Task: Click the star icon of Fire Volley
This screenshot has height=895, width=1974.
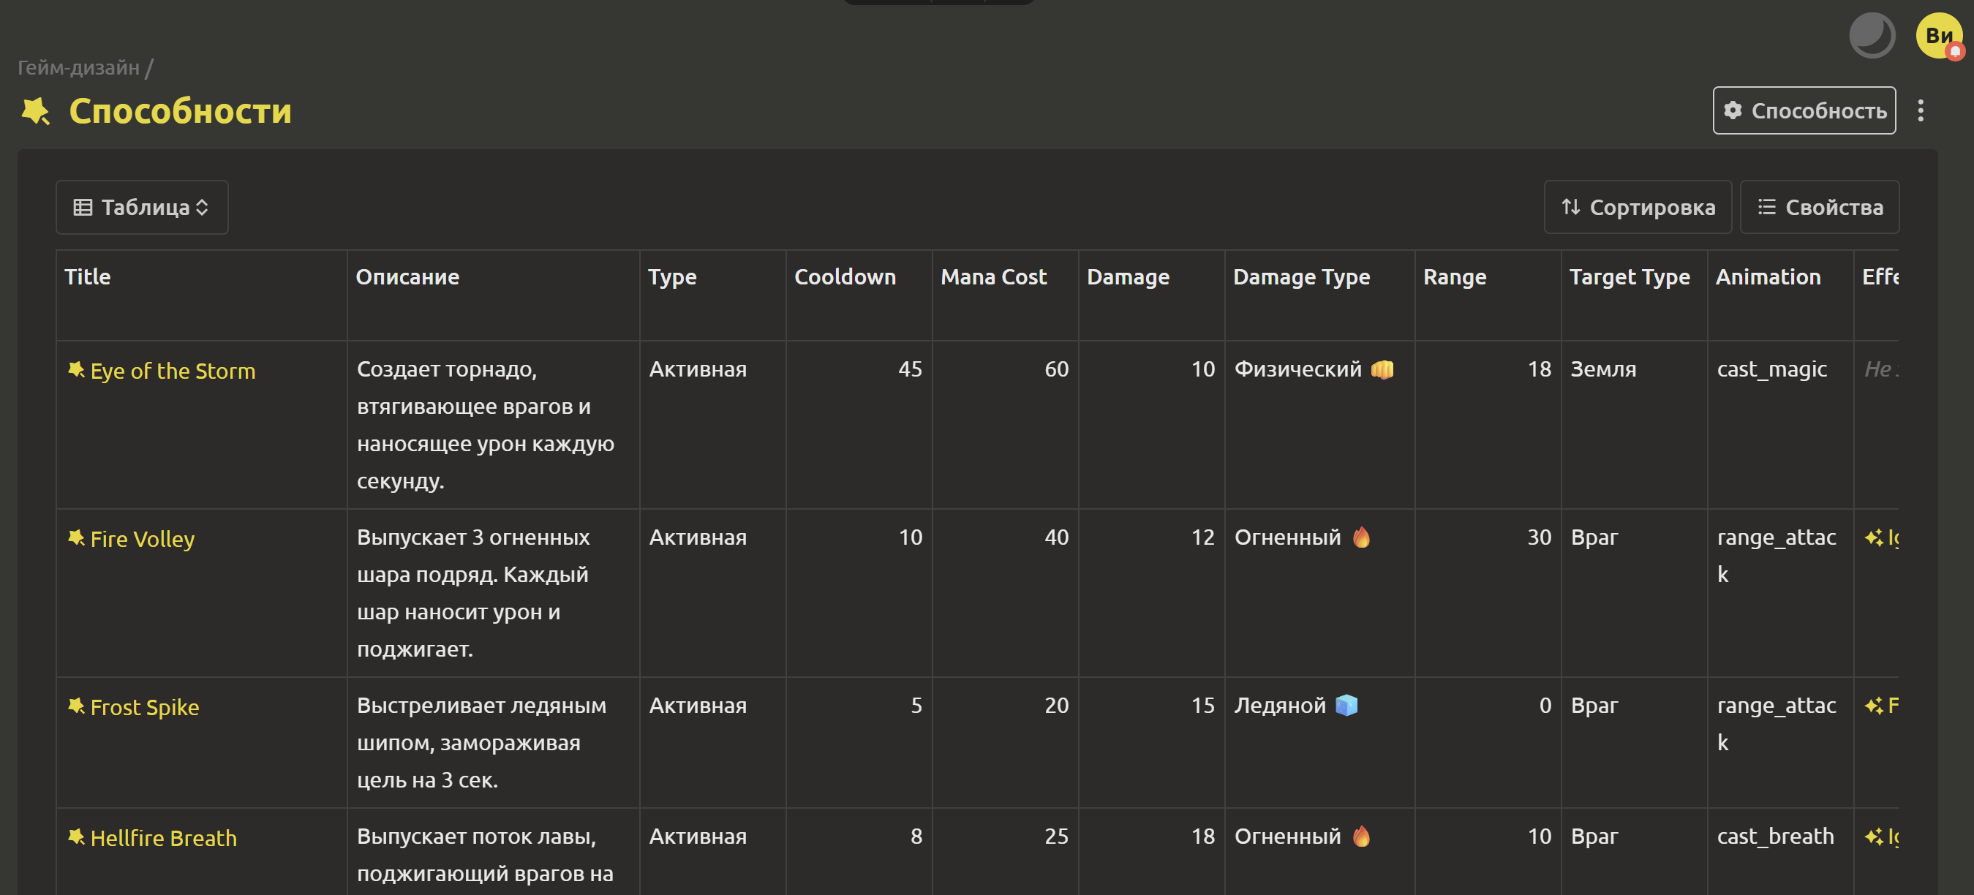Action: [76, 537]
